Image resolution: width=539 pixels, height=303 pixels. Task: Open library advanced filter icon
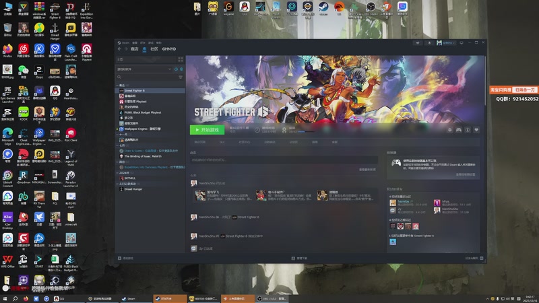click(181, 77)
